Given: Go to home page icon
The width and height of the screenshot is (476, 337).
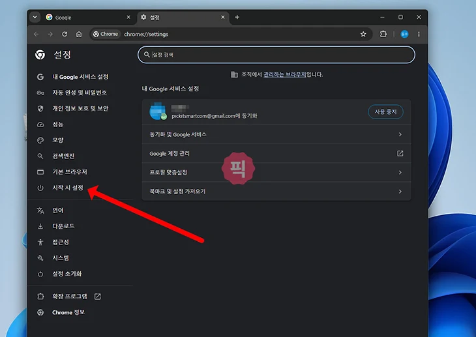Looking at the screenshot, I should pyautogui.click(x=79, y=34).
